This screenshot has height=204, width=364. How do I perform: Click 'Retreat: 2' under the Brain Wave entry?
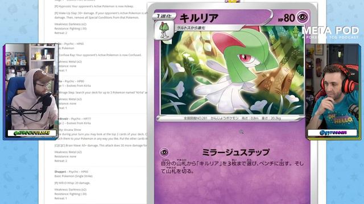point(61,161)
